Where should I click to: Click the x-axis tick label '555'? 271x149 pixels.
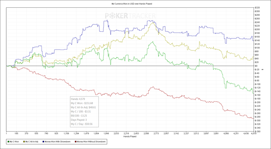click(x=36, y=134)
